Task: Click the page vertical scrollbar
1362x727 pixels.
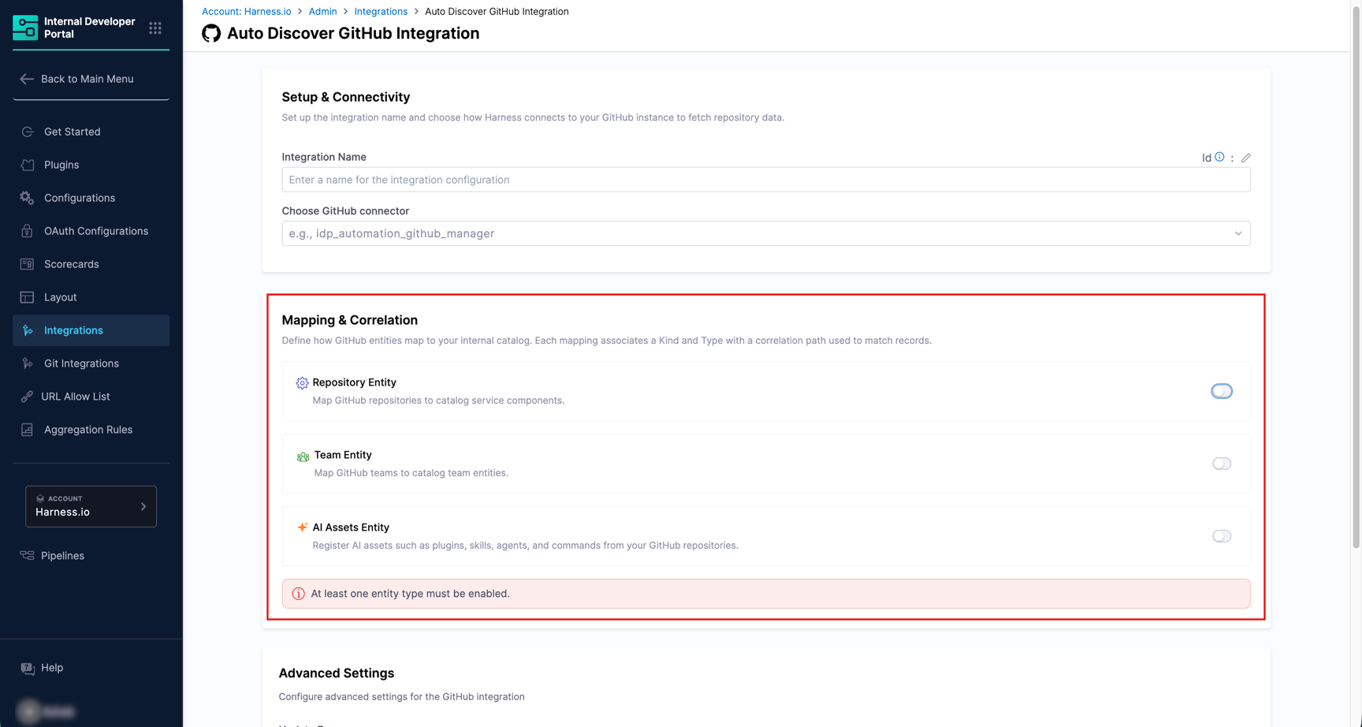Action: (x=1356, y=276)
